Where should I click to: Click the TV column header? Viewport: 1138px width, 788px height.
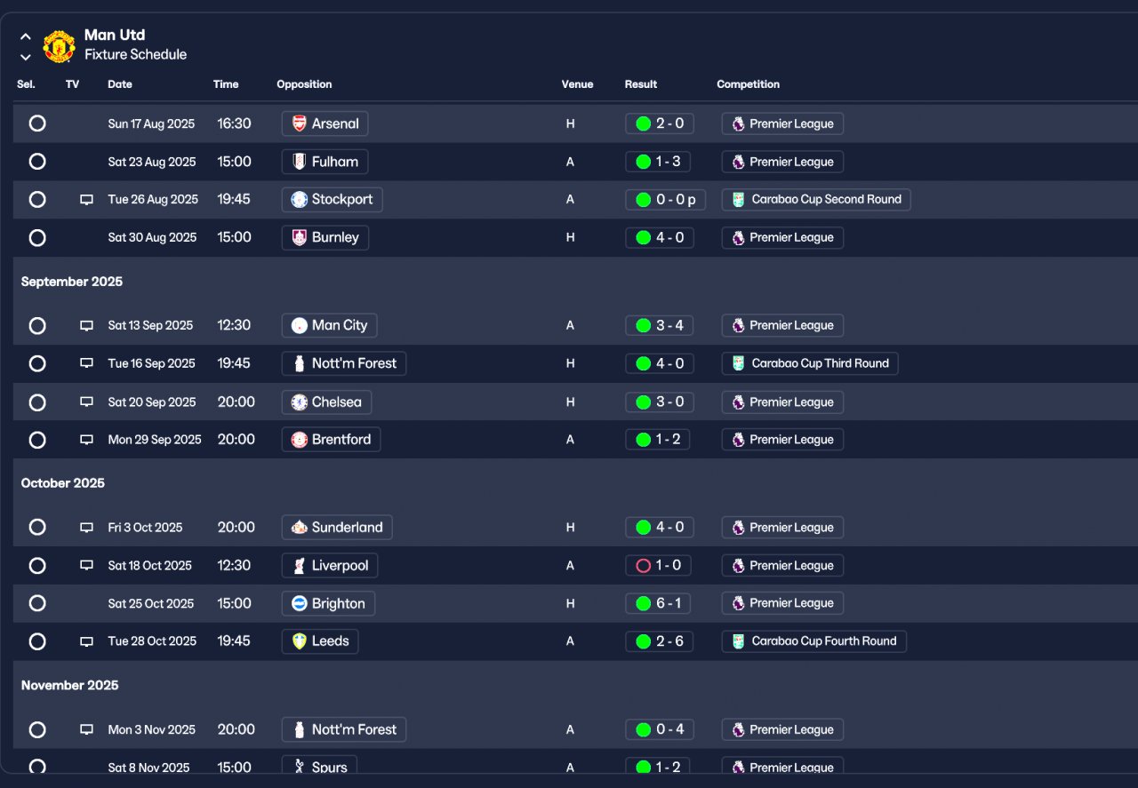[x=72, y=84]
